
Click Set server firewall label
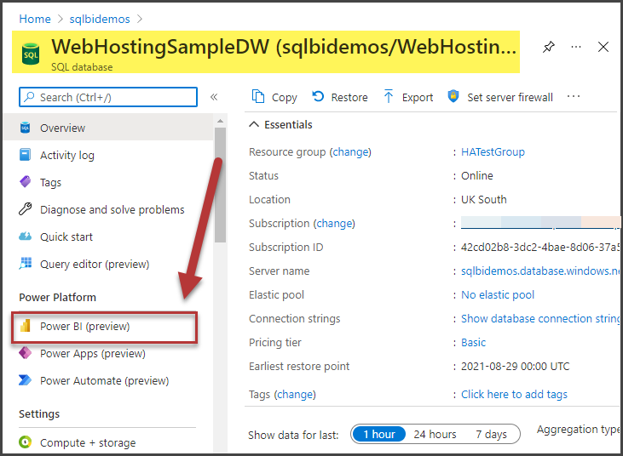[x=510, y=97]
